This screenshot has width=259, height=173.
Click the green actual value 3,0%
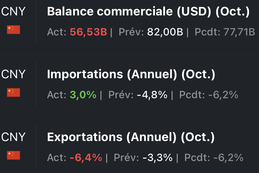tap(83, 95)
